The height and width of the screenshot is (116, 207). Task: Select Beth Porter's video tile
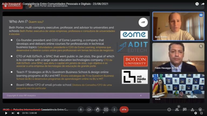point(178,26)
